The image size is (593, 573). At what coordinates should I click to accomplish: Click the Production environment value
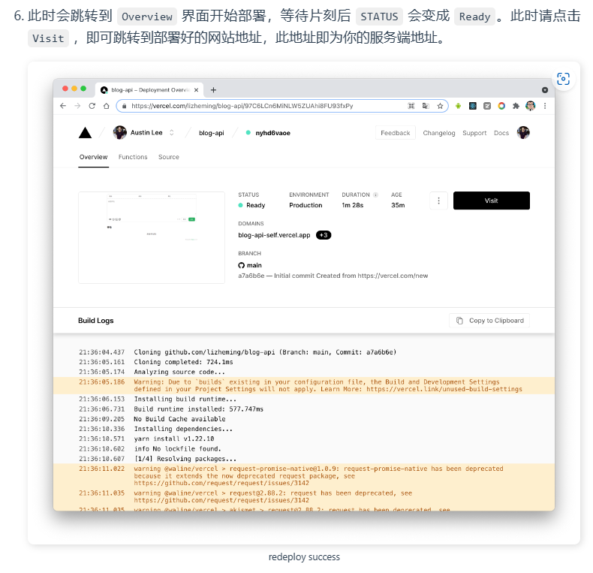pos(306,205)
